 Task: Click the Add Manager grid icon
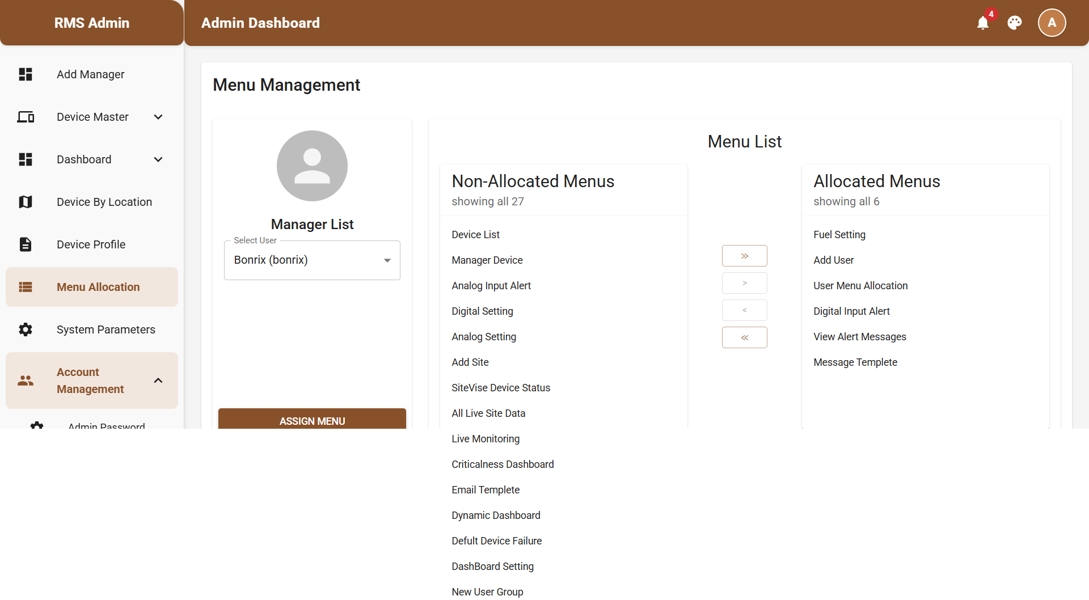(x=26, y=74)
